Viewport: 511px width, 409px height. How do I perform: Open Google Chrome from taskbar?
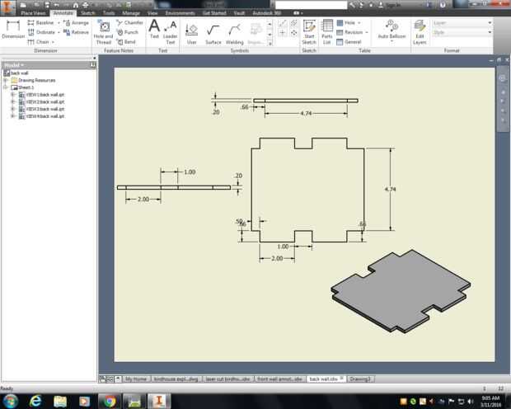[x=109, y=402]
